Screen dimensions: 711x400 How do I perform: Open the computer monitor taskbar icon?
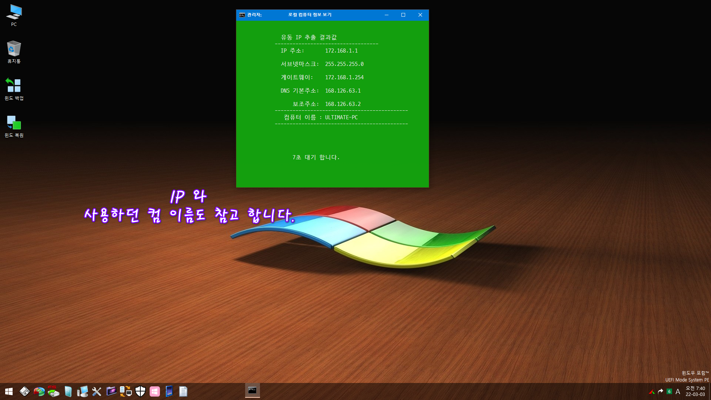tap(82, 391)
